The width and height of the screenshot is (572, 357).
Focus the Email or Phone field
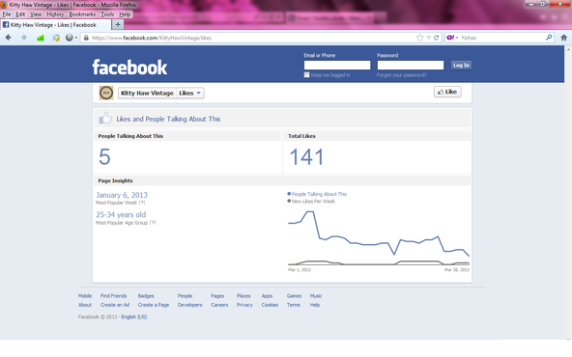337,66
